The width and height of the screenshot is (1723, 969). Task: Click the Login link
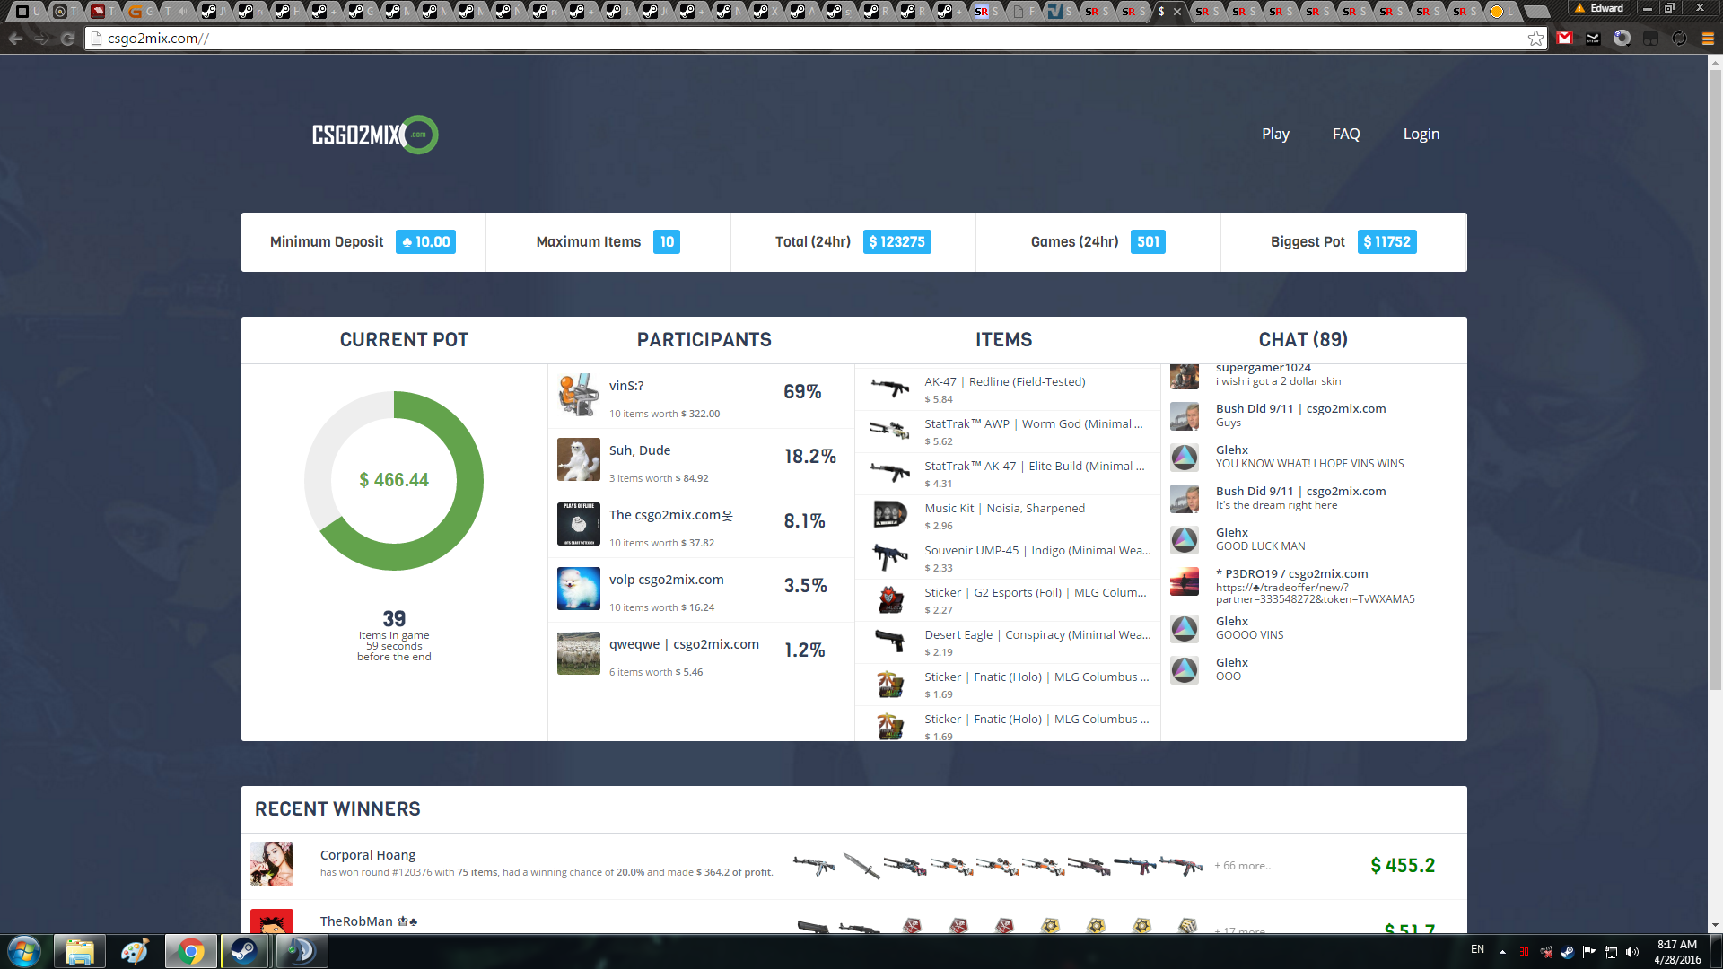pyautogui.click(x=1421, y=134)
